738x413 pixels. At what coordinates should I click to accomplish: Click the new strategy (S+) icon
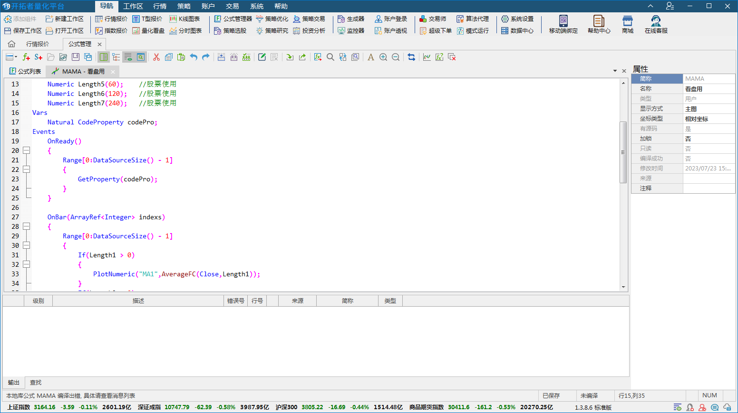tap(39, 57)
